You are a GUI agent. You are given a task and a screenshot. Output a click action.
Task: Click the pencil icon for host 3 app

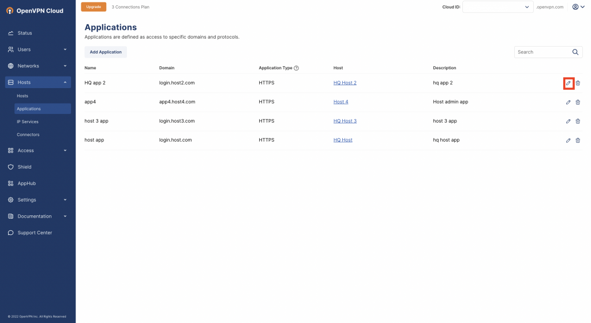[568, 121]
